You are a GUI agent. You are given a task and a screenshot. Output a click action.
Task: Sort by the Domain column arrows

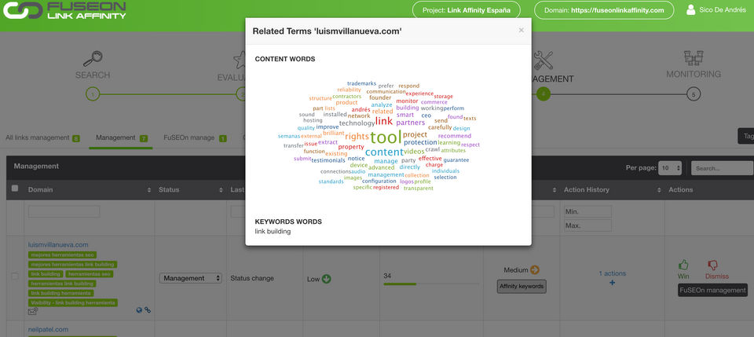(149, 190)
